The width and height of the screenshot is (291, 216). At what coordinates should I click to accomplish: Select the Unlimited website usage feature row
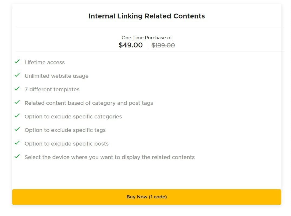[x=56, y=76]
